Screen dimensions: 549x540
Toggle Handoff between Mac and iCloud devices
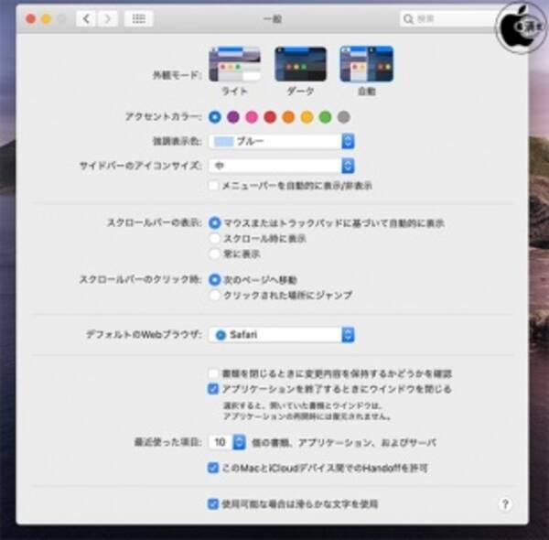click(x=213, y=468)
